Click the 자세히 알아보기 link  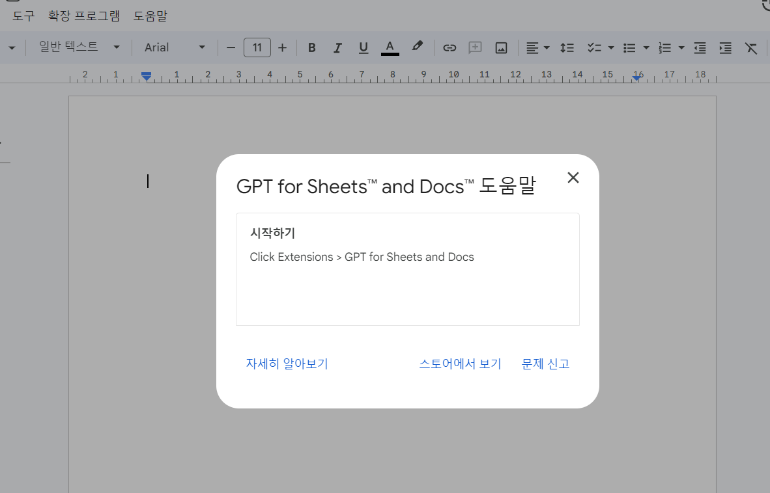pos(287,364)
